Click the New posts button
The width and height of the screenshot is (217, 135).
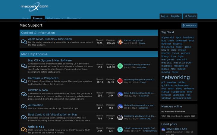189,25
